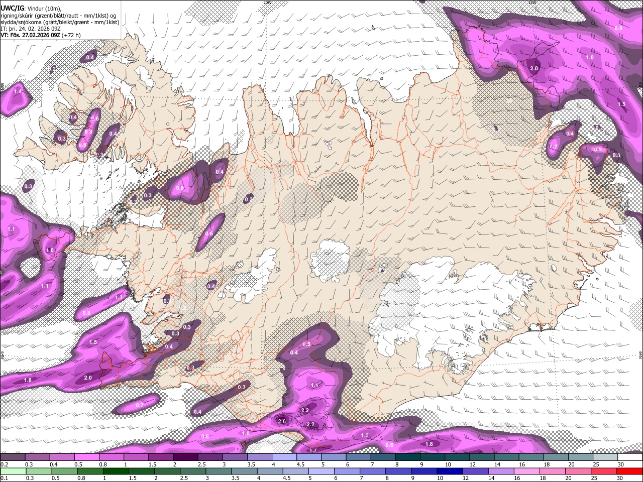Click the 1.4 value on the magenta patch
The height and width of the screenshot is (482, 643).
tap(18, 92)
